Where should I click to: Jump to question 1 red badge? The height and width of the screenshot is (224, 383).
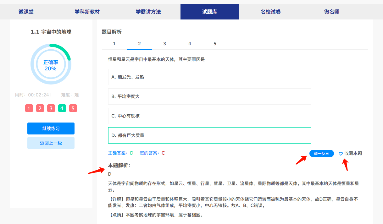click(x=29, y=108)
